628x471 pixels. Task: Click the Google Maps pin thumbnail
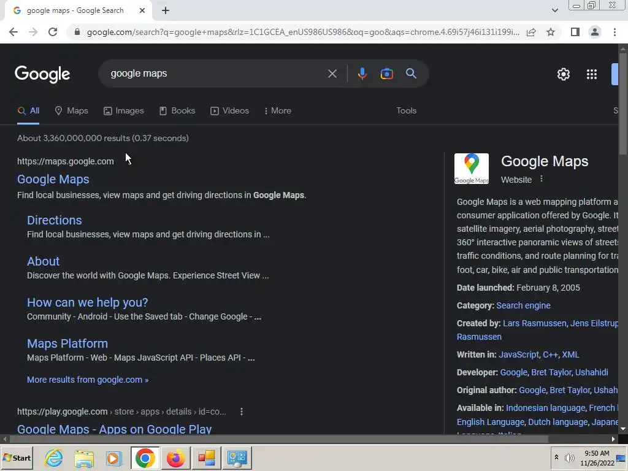pos(472,169)
